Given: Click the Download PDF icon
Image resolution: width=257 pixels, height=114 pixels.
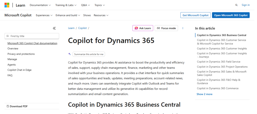Looking at the screenshot, I should click(8, 106).
